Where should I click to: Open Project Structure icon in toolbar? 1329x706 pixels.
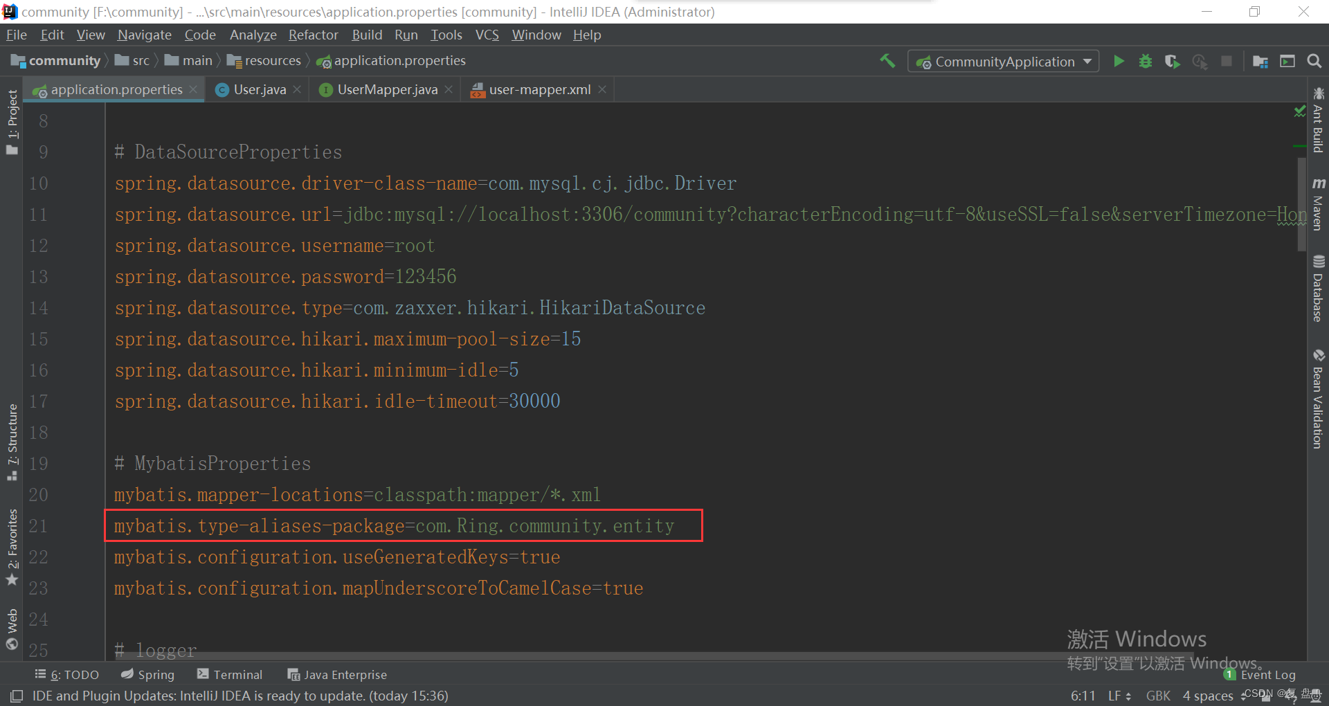[x=1260, y=61]
